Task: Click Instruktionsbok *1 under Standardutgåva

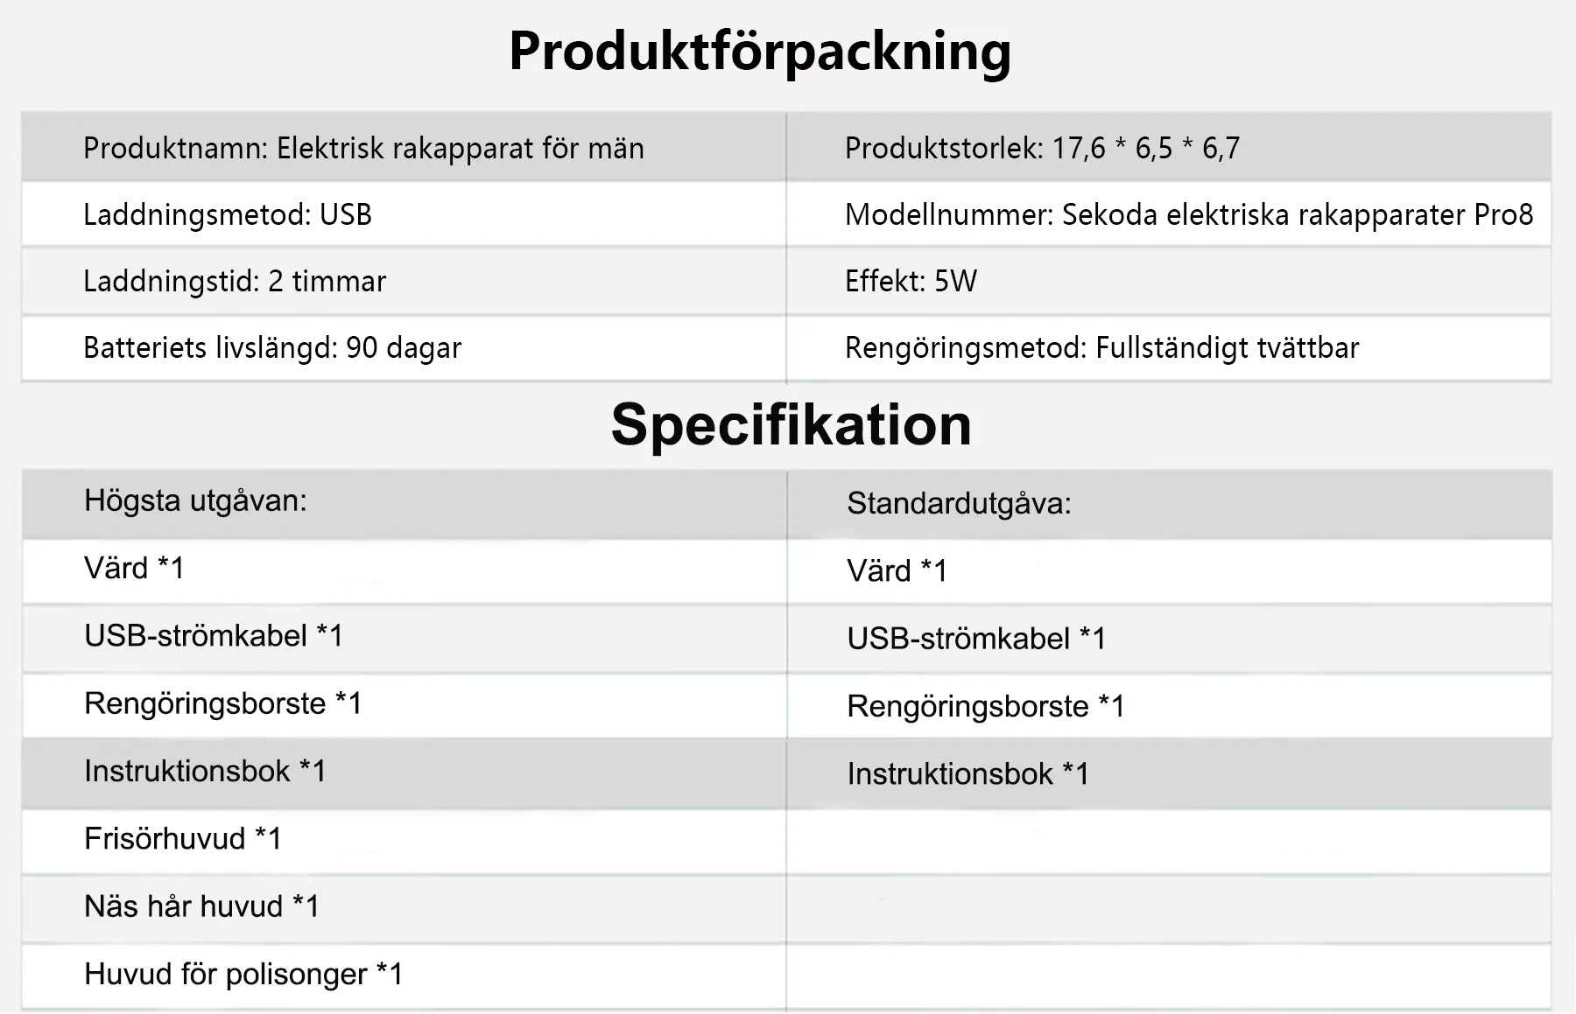Action: [967, 774]
